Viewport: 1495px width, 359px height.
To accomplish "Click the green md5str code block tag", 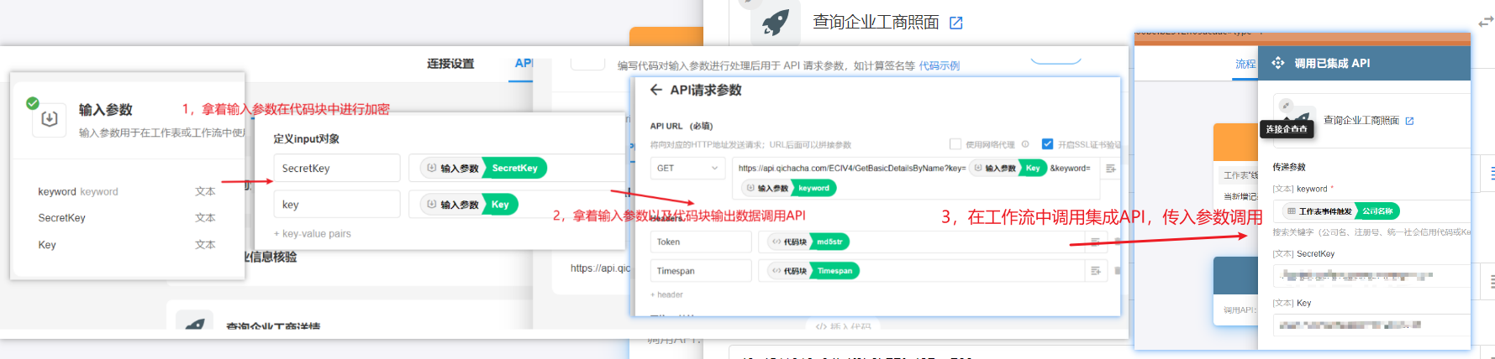I will coord(829,242).
